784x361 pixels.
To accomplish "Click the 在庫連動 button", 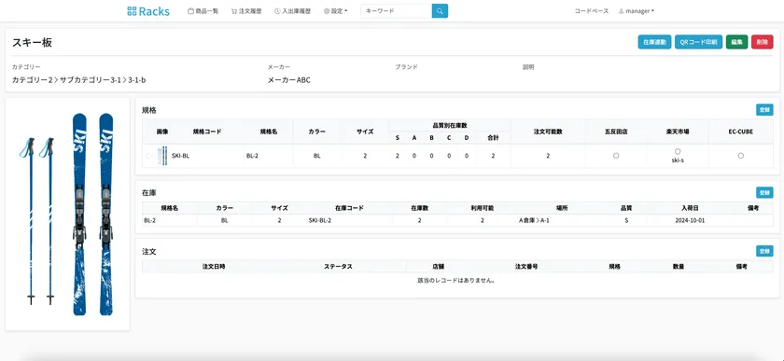I will pyautogui.click(x=654, y=42).
